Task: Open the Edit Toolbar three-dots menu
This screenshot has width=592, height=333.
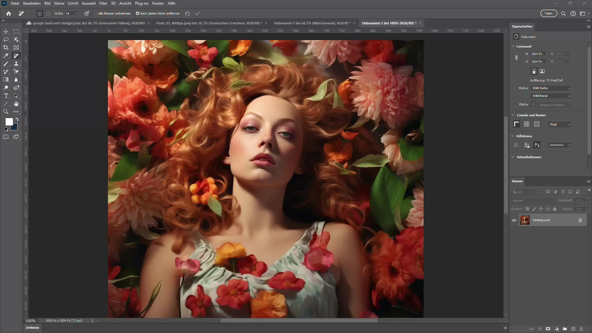Action: click(16, 112)
